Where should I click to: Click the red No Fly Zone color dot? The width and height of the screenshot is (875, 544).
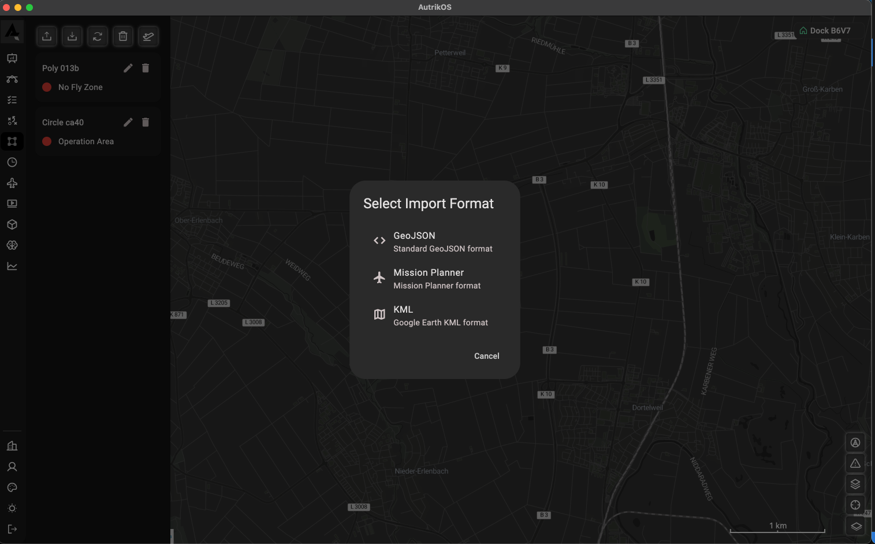pos(46,87)
